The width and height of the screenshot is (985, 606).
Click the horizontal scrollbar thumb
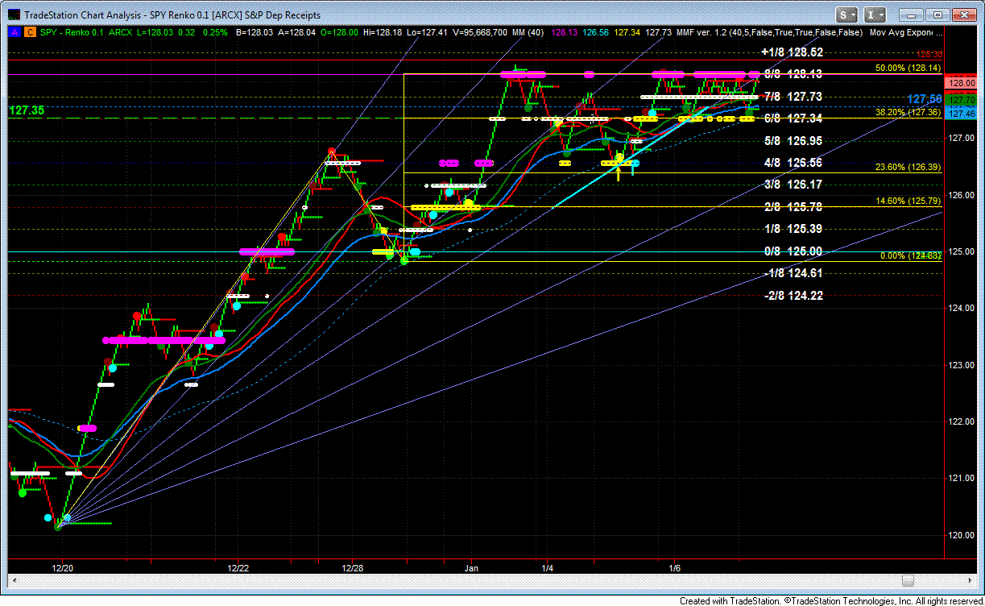click(908, 580)
